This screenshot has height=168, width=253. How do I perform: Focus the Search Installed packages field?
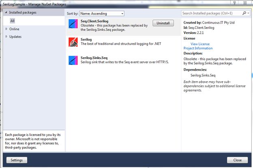(211, 13)
